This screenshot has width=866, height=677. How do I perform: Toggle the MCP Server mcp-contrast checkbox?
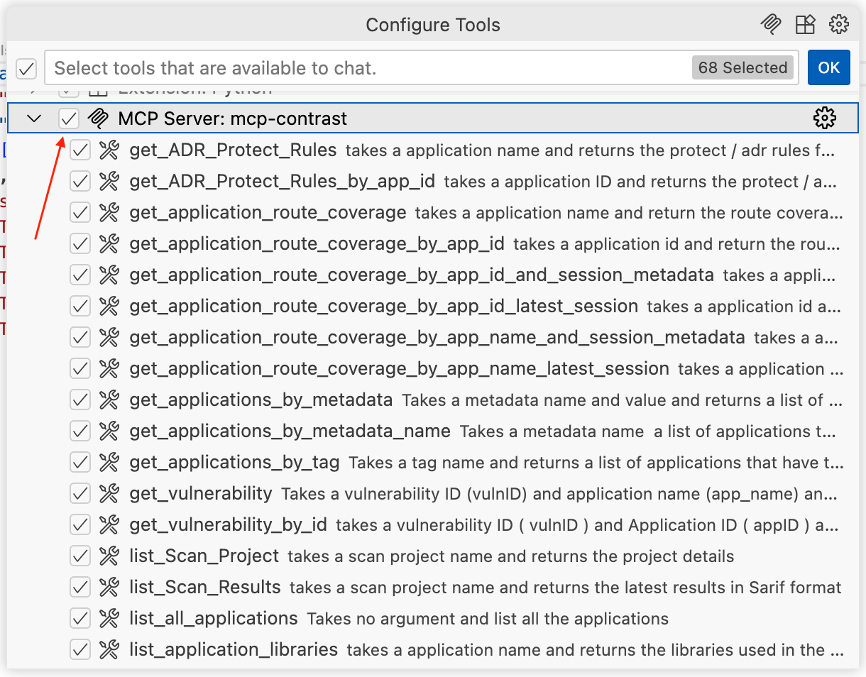click(x=69, y=119)
